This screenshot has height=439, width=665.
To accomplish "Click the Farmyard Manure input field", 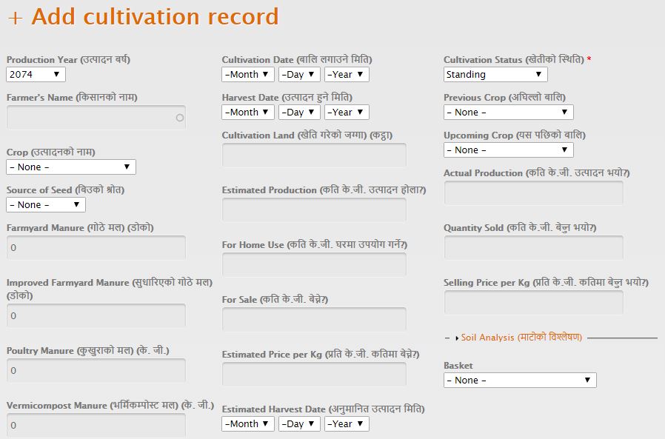I will (96, 248).
